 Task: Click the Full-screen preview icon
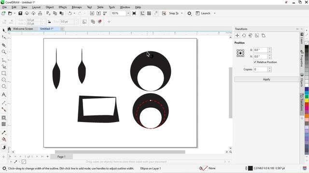134,13
